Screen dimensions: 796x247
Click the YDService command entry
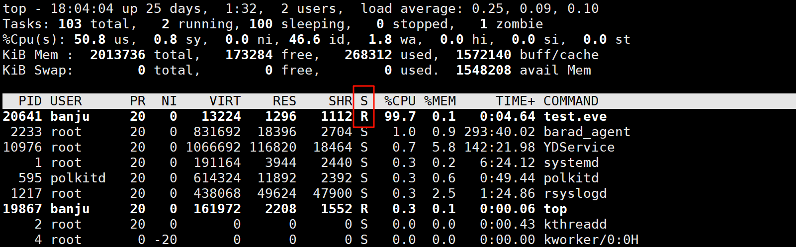pos(579,148)
